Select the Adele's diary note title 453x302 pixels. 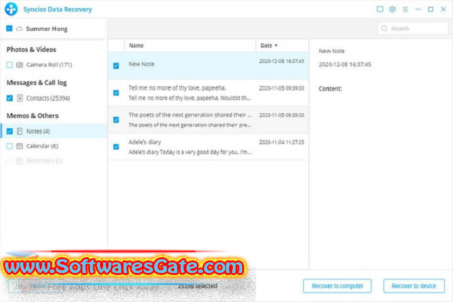[145, 142]
